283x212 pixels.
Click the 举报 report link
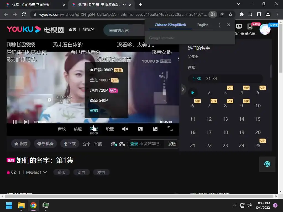point(98,144)
